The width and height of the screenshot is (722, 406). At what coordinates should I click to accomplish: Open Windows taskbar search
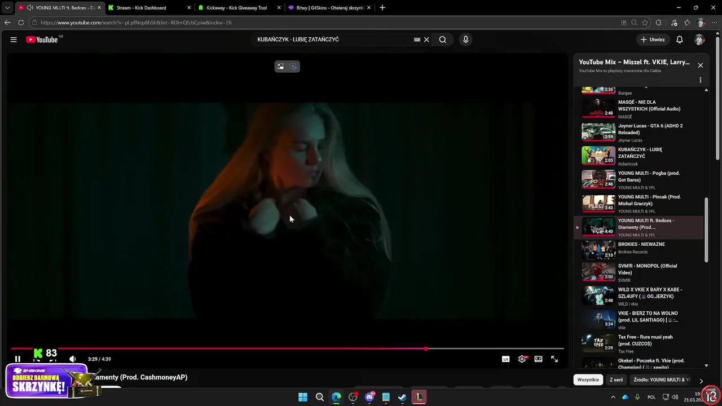(320, 397)
